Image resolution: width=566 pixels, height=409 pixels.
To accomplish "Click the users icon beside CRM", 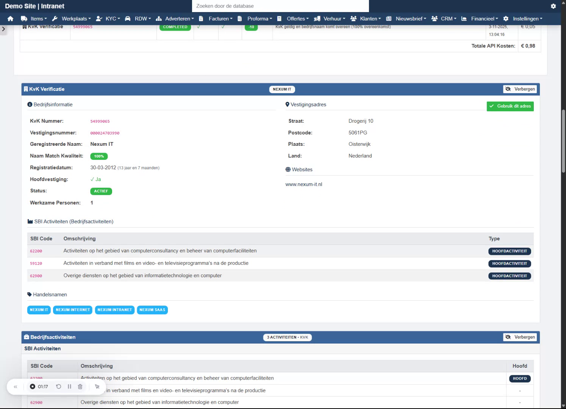I will [435, 19].
